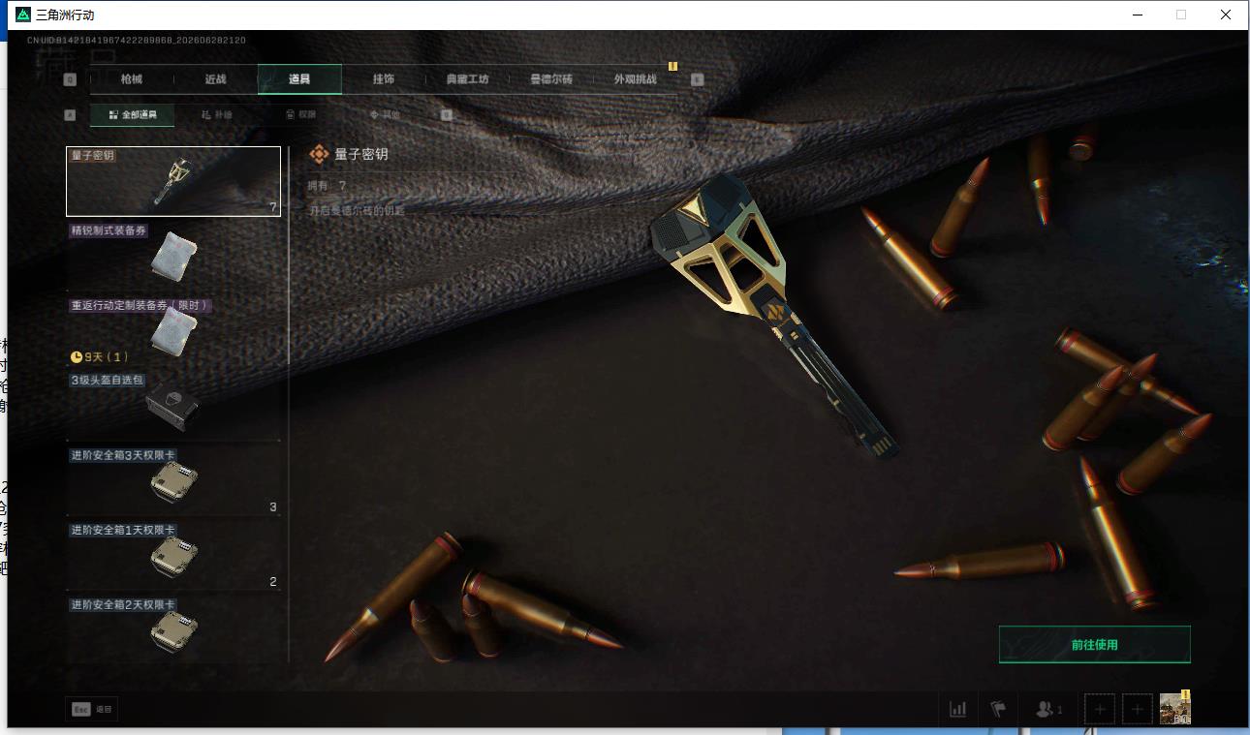Select the 量子密钥 item card
The width and height of the screenshot is (1250, 735).
coord(173,181)
